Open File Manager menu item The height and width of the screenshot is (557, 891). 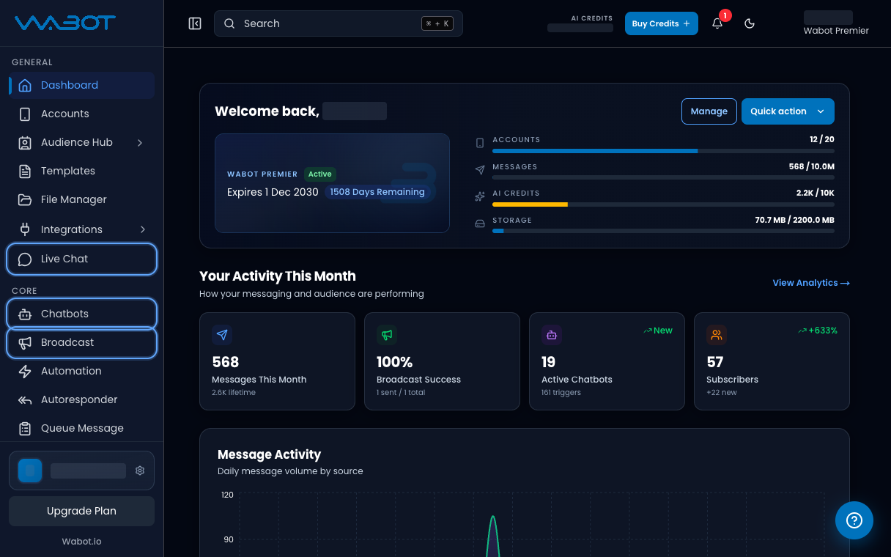coord(81,199)
